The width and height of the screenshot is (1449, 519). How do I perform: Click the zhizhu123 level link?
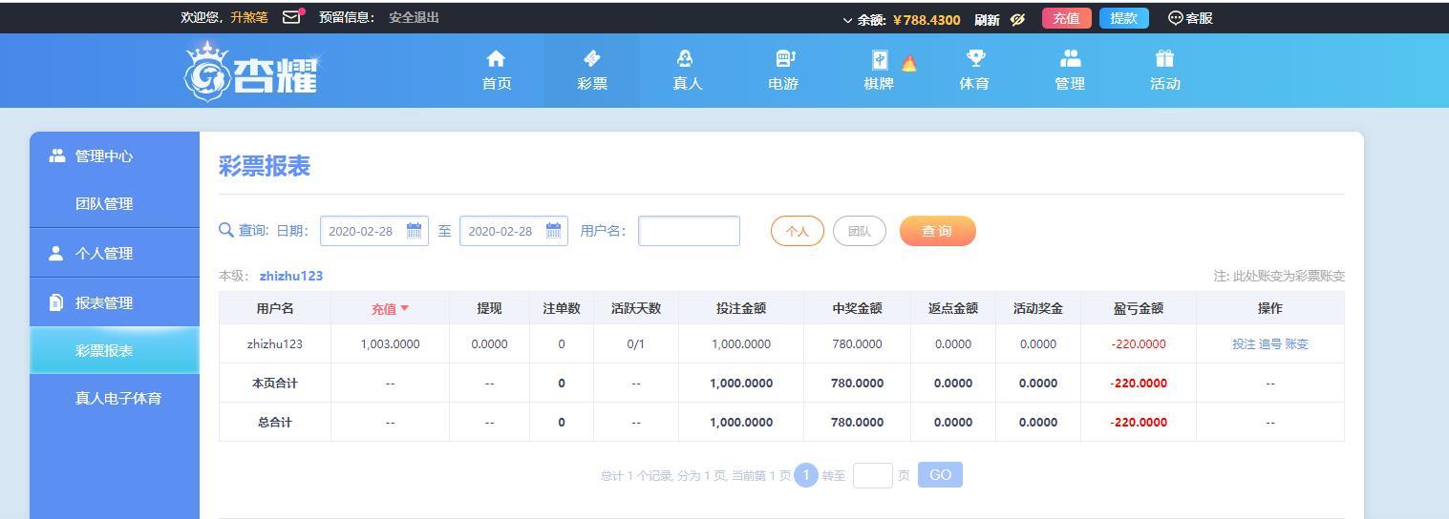tap(291, 276)
